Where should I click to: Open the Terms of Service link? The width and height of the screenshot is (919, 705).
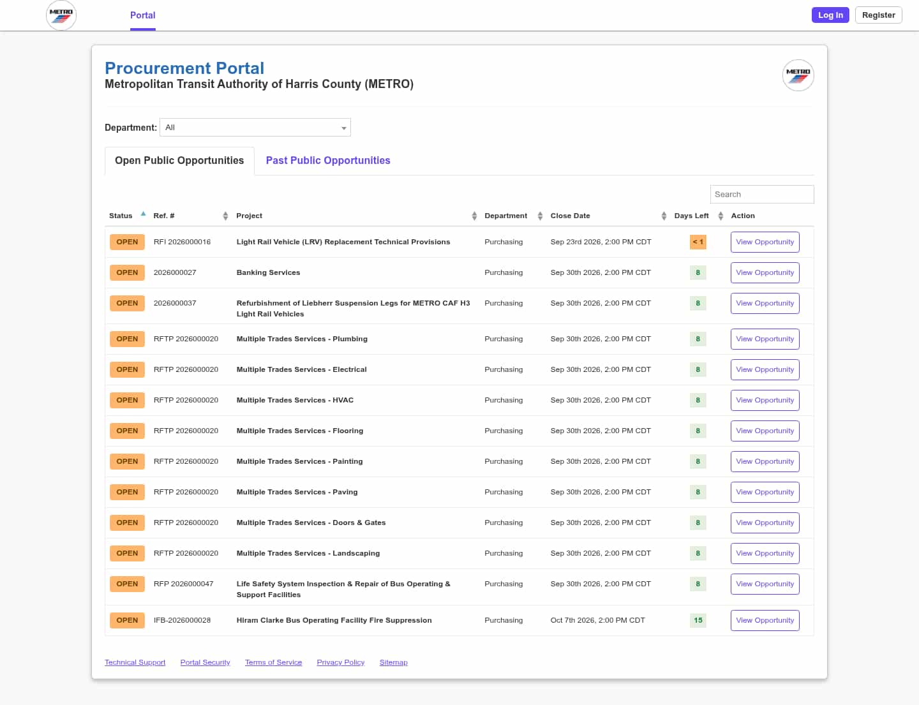point(273,662)
